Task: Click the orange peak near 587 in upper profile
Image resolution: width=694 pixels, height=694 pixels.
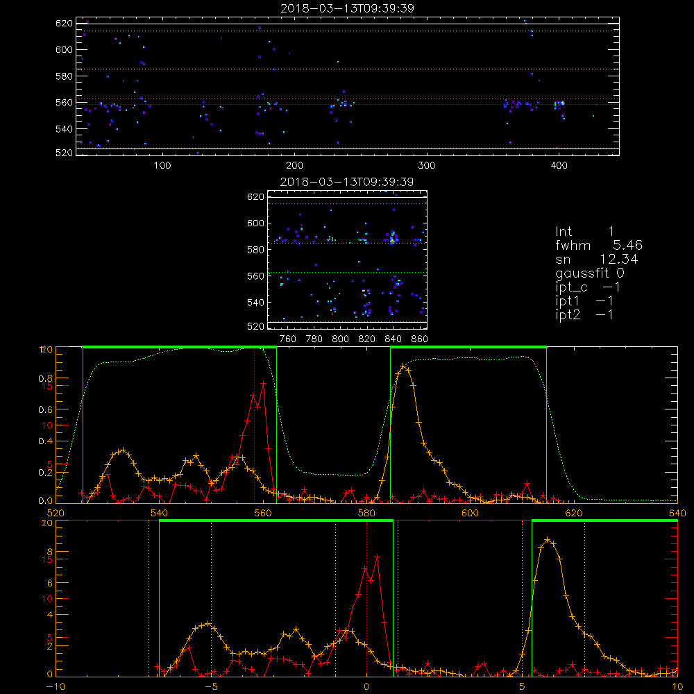Action: (403, 366)
